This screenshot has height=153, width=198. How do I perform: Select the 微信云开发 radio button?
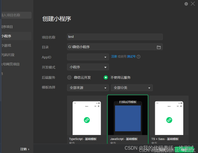coord(69,77)
